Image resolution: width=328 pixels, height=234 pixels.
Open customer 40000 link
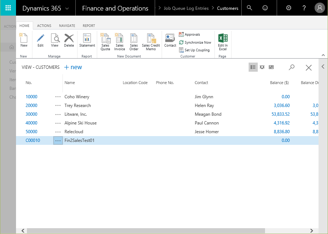31,123
